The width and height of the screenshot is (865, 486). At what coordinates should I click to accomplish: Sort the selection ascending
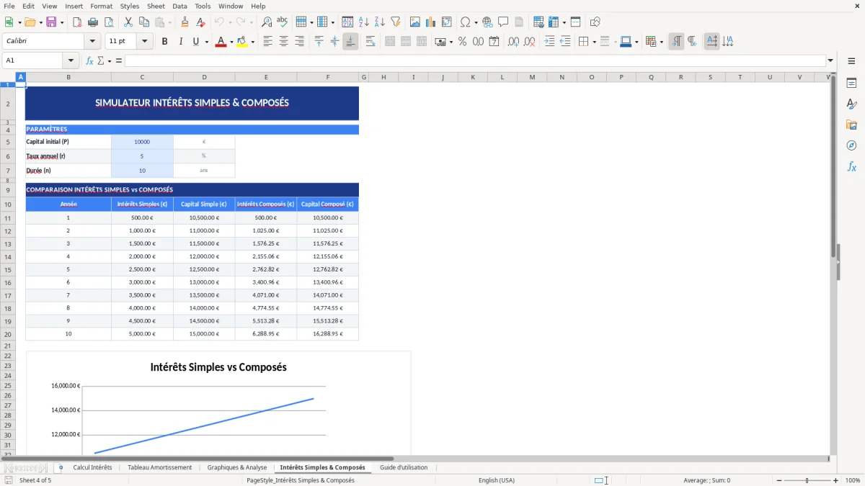(x=365, y=22)
